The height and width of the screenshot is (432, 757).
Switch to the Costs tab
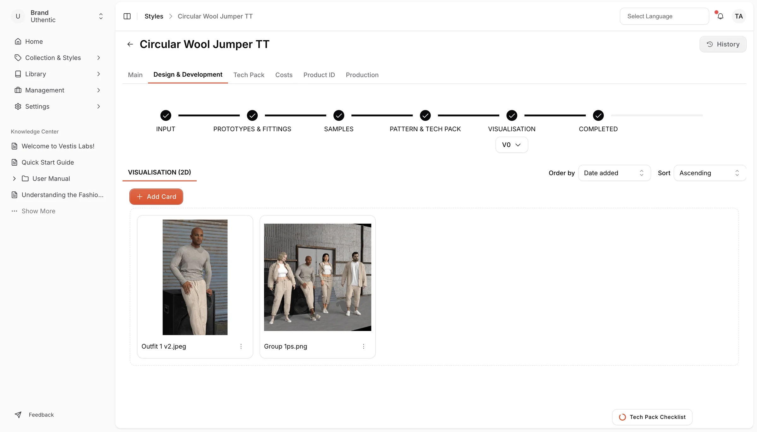point(284,75)
